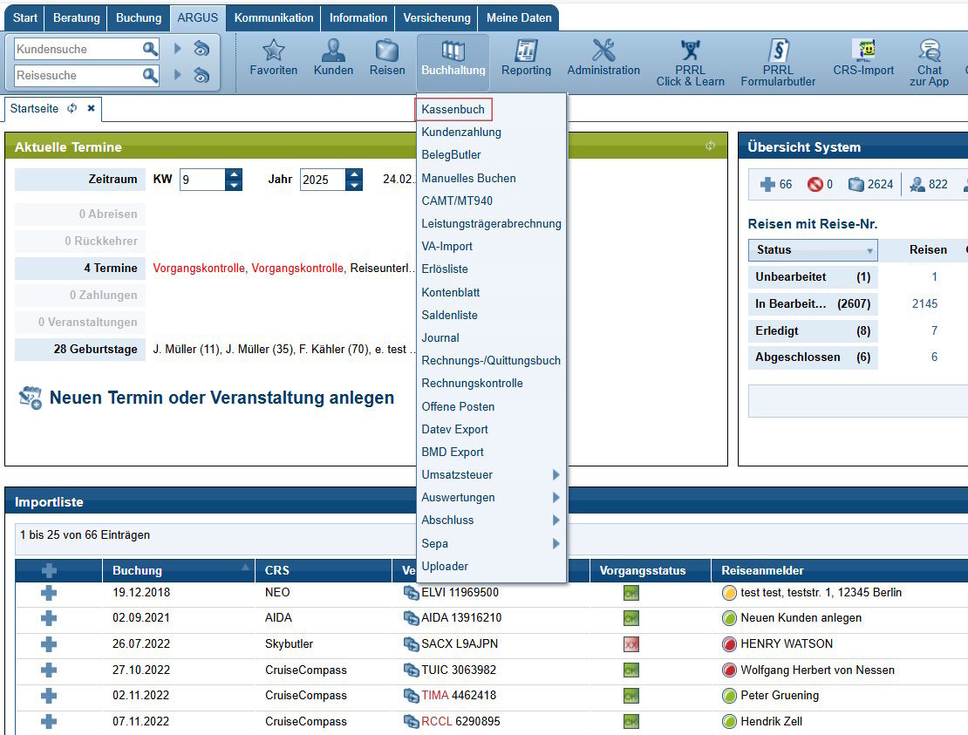Focus the Reisesuche input field
Image resolution: width=968 pixels, height=735 pixels.
tap(78, 75)
